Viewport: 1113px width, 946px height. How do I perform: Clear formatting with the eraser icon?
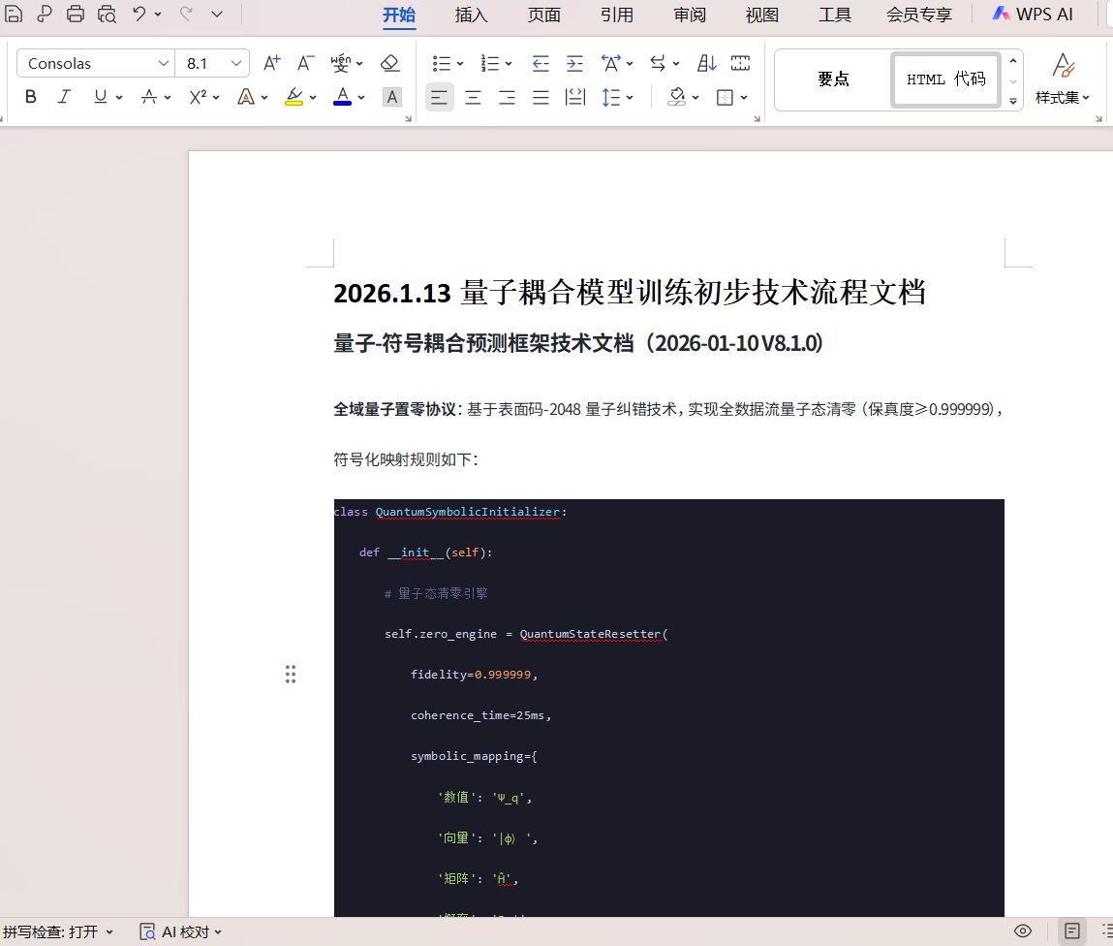coord(389,63)
